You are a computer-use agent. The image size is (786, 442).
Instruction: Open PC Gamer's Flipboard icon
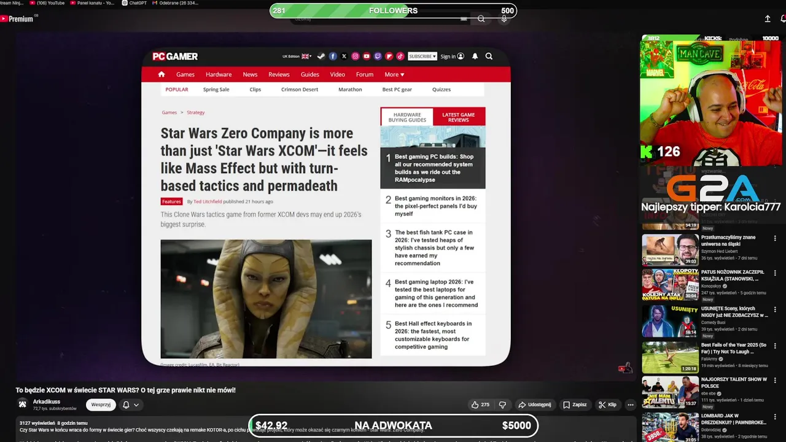pos(389,56)
